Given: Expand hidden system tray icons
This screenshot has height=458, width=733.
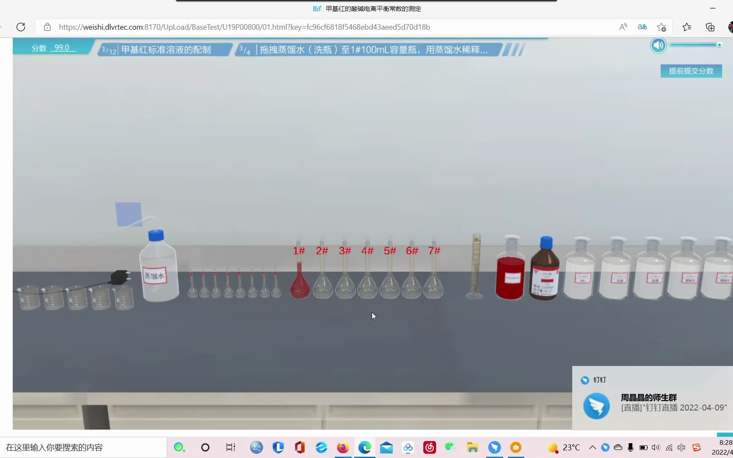Looking at the screenshot, I should [593, 447].
